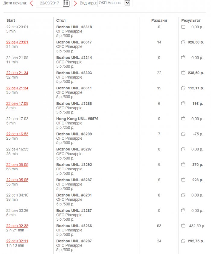This screenshot has width=211, height=254.
Task: Click hand icon for 370 р. result
Action: point(183,165)
